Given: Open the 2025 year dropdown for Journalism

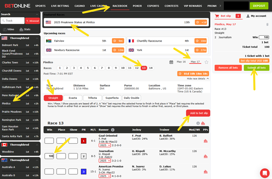Looking at the screenshot, I should tap(105, 160).
